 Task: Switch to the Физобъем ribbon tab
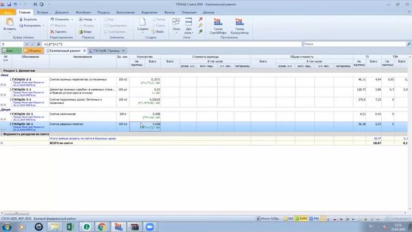[83, 12]
